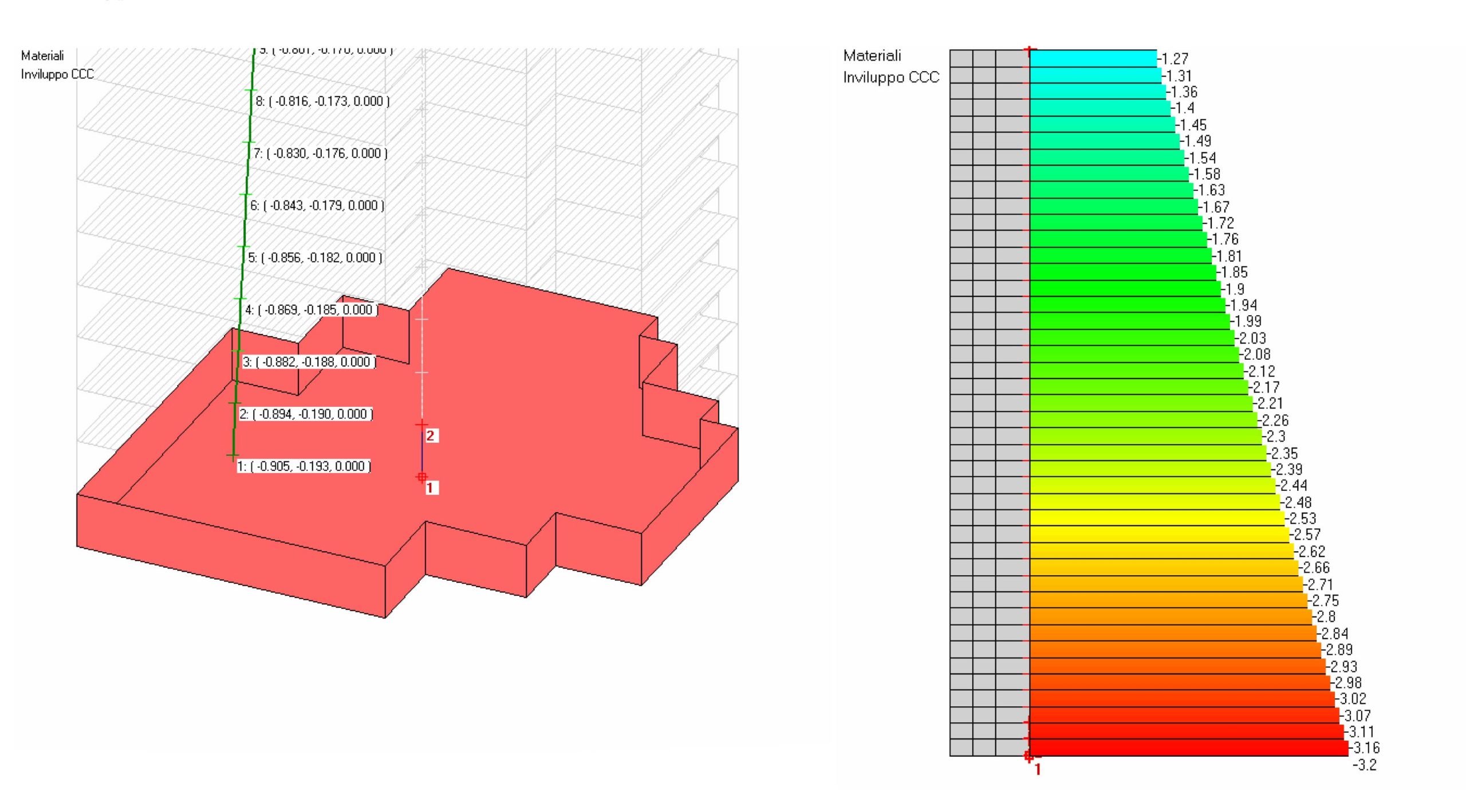Image resolution: width=1466 pixels, height=802 pixels.
Task: Click chart value -1.31
Action: [1177, 76]
